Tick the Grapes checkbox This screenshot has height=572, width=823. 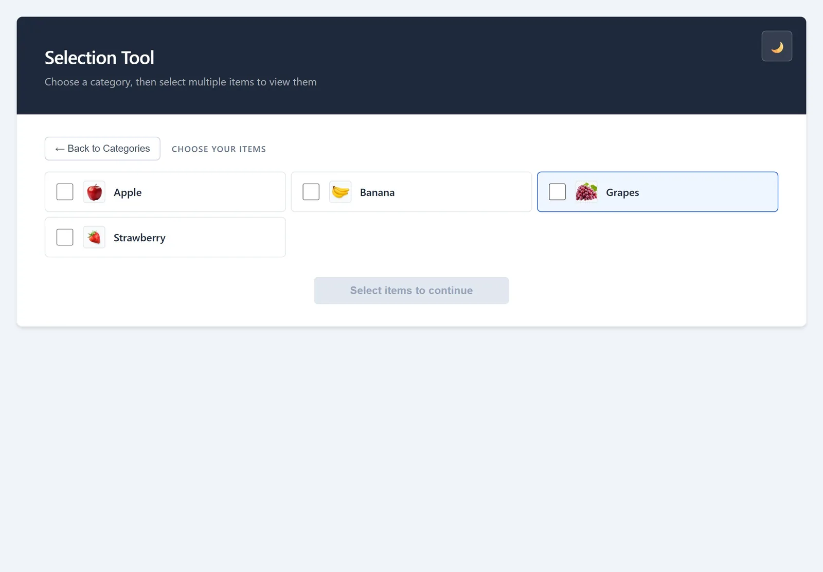557,192
